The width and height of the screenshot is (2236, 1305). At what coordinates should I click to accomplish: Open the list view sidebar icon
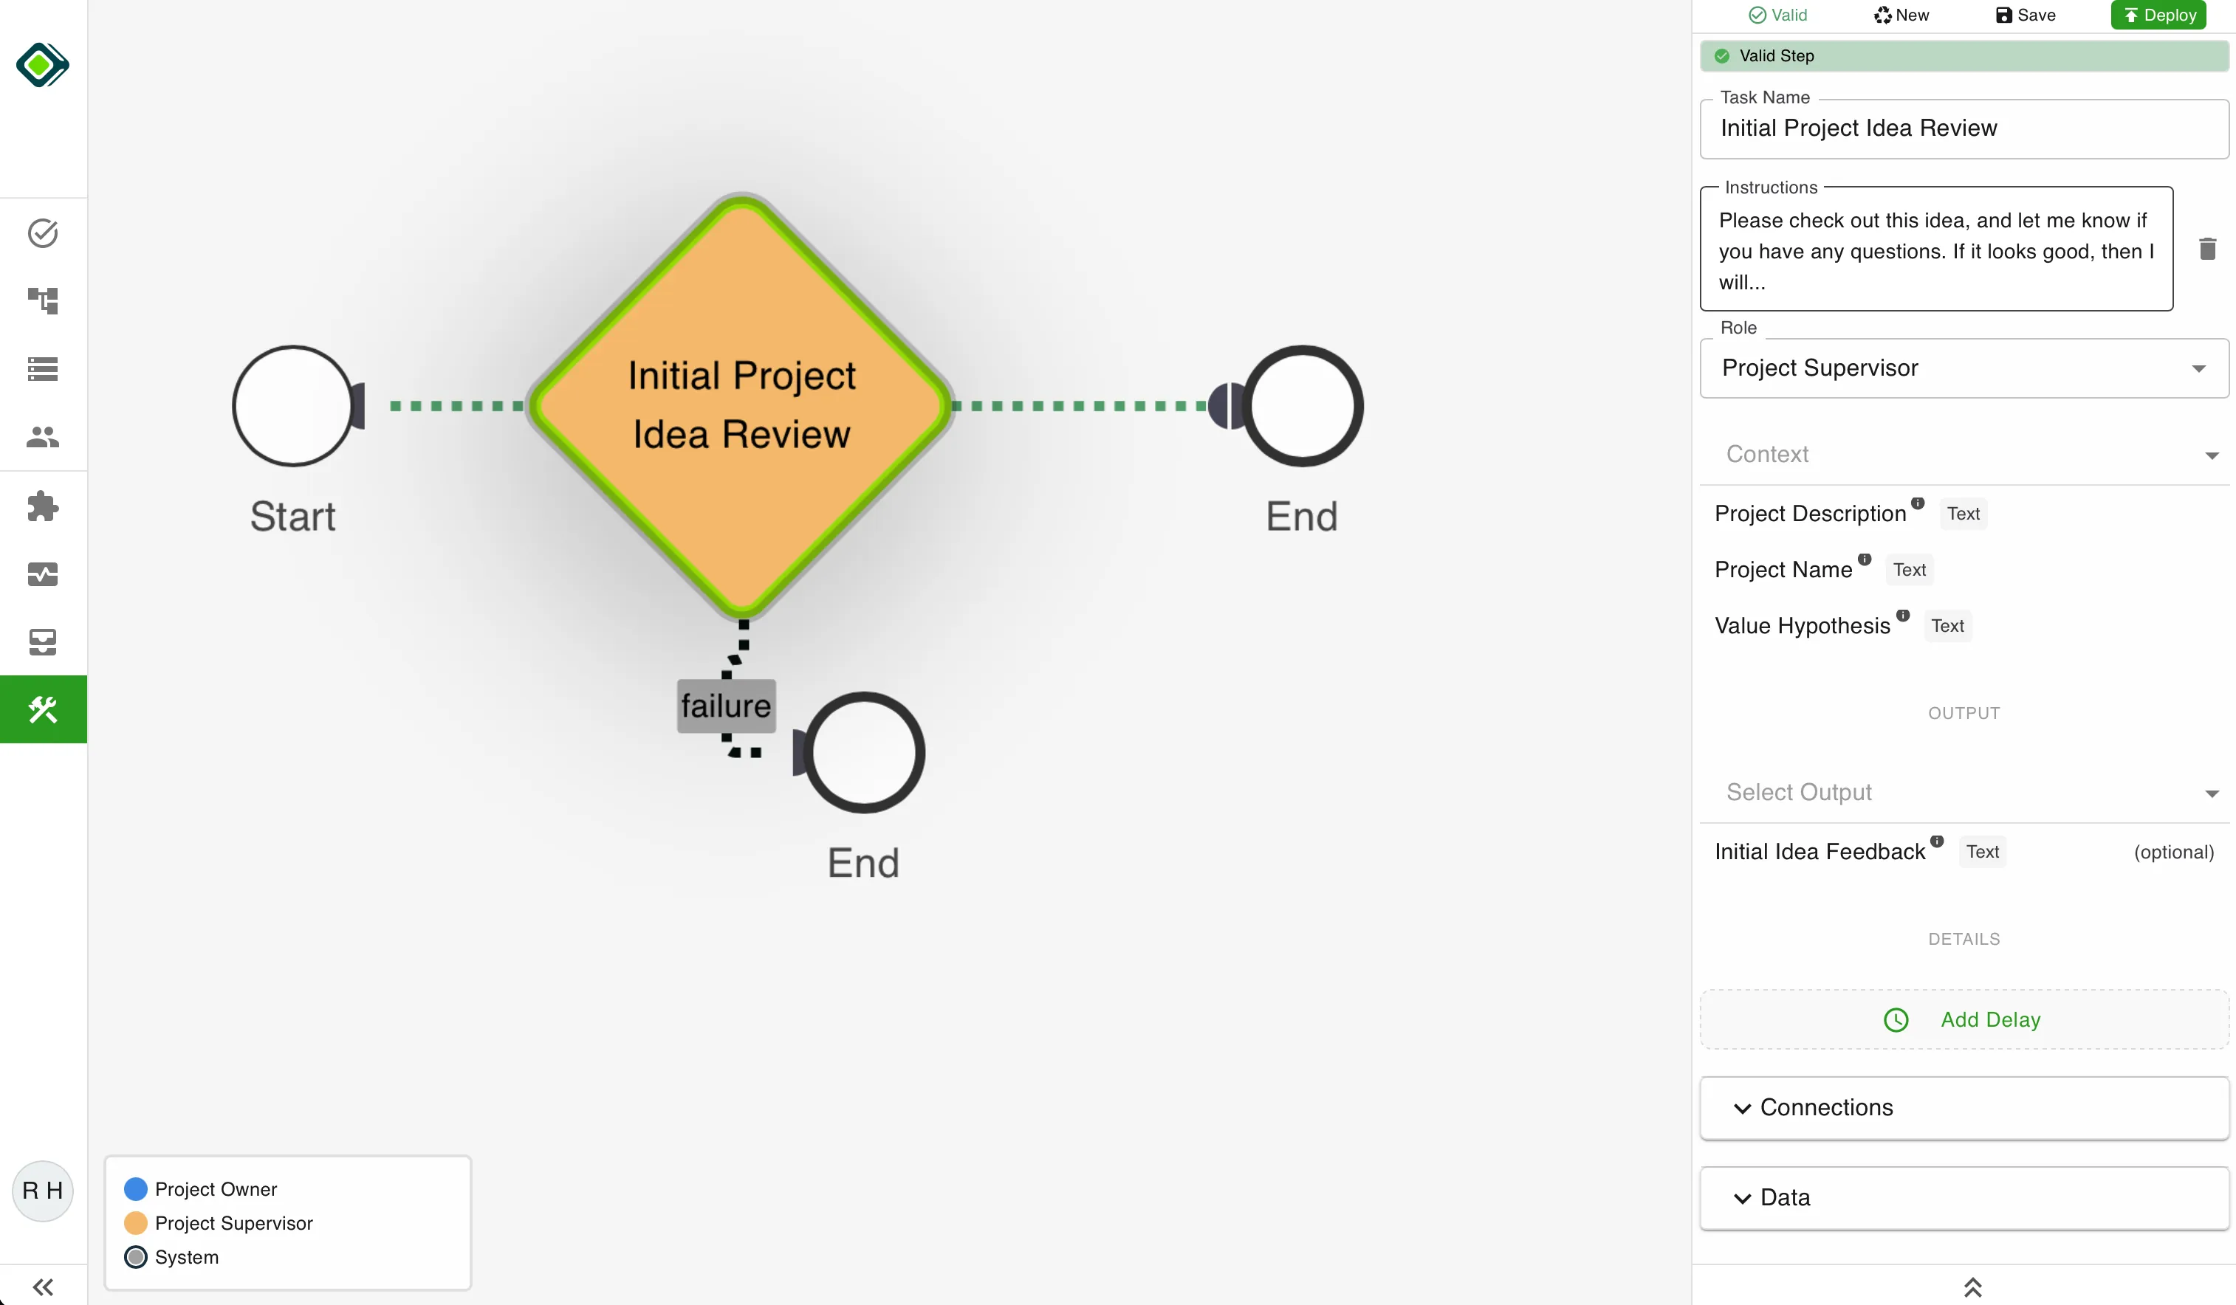click(x=43, y=368)
